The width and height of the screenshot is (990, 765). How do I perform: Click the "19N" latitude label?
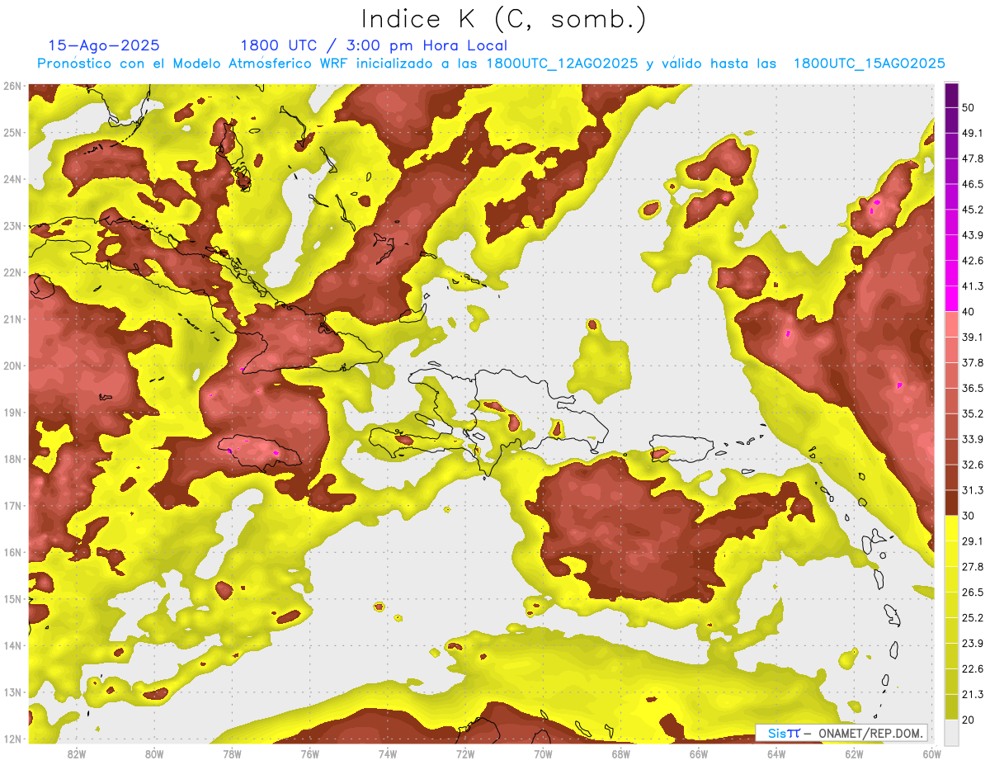coord(12,412)
